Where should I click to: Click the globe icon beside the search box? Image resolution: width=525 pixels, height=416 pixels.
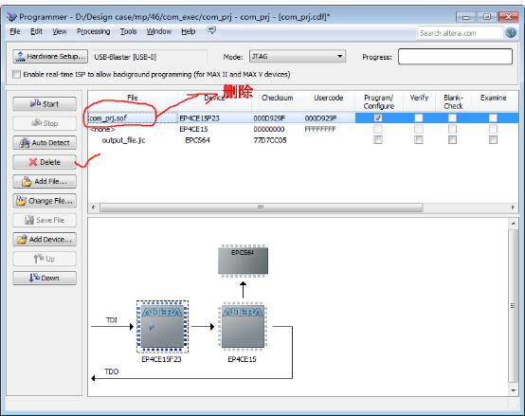coord(510,33)
